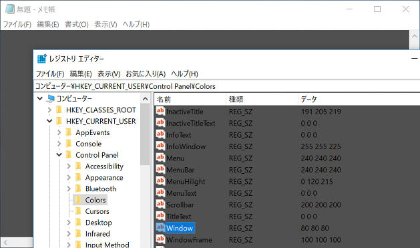
Task: Expand the Accessibility key
Action: [x=69, y=166]
